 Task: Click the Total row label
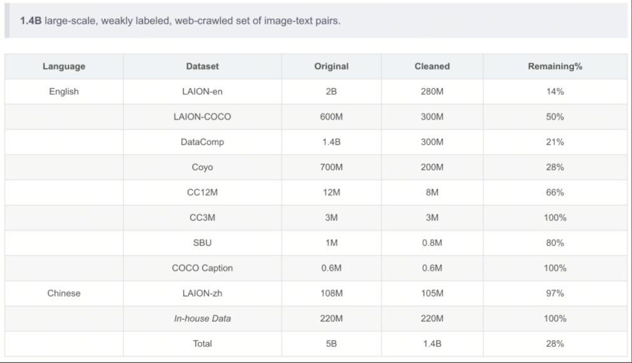point(203,344)
